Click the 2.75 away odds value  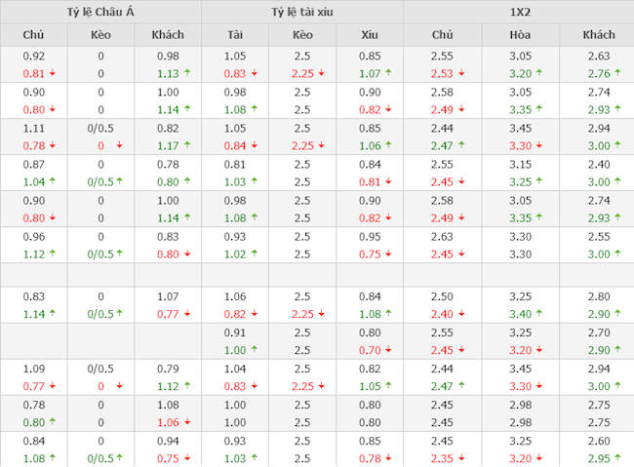(x=598, y=405)
